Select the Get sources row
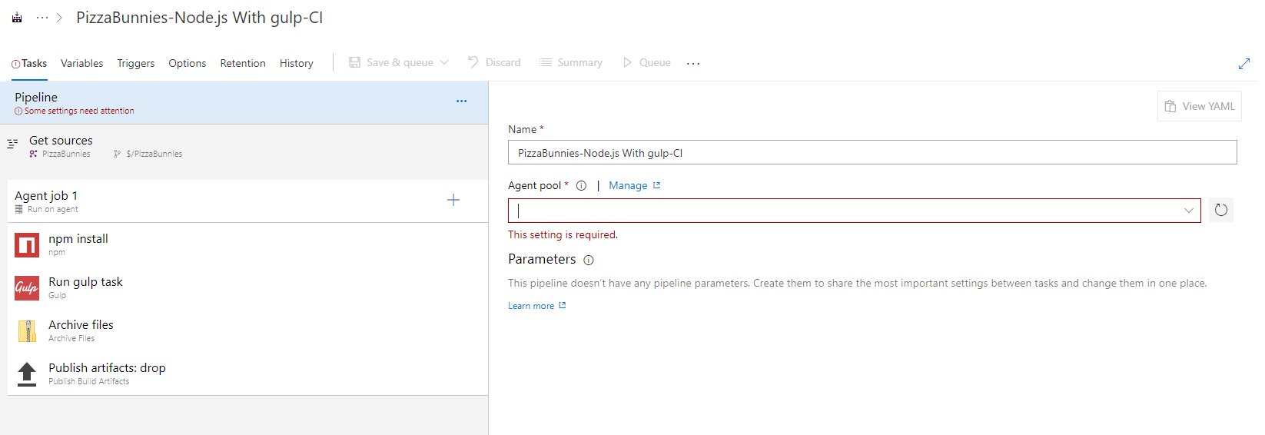The height and width of the screenshot is (435, 1265). coord(244,146)
